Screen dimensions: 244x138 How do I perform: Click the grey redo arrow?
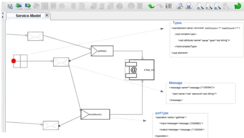(160, 6)
